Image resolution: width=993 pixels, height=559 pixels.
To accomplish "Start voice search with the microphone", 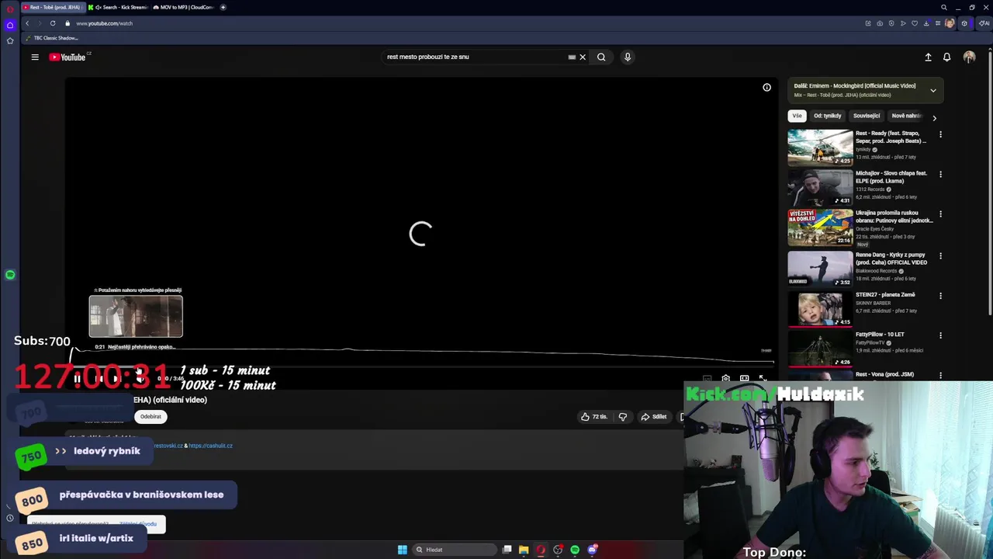I will (x=628, y=57).
